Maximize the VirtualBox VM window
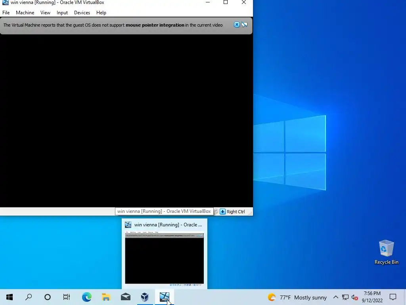Image resolution: width=406 pixels, height=305 pixels. pos(226,2)
